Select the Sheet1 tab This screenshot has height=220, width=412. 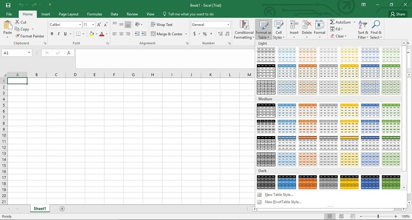[x=40, y=209]
